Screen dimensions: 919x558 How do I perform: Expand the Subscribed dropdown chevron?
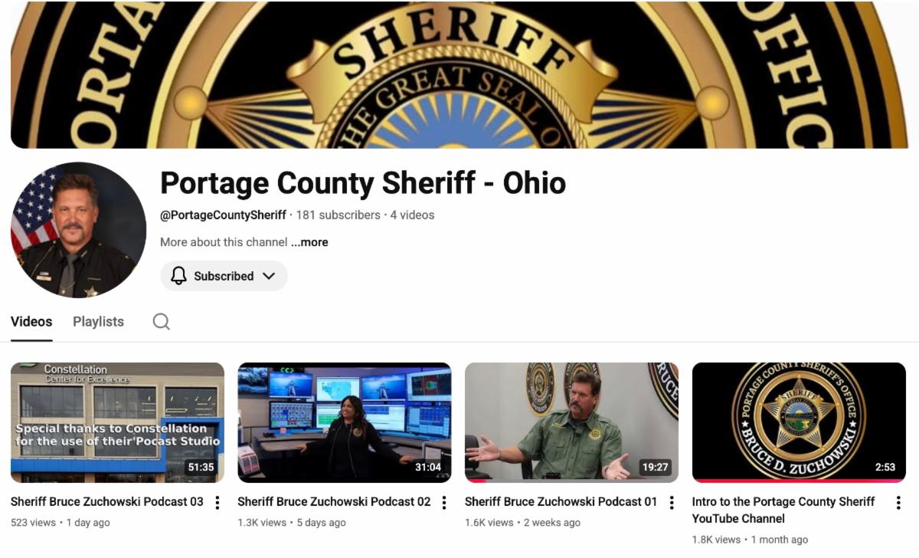(269, 276)
